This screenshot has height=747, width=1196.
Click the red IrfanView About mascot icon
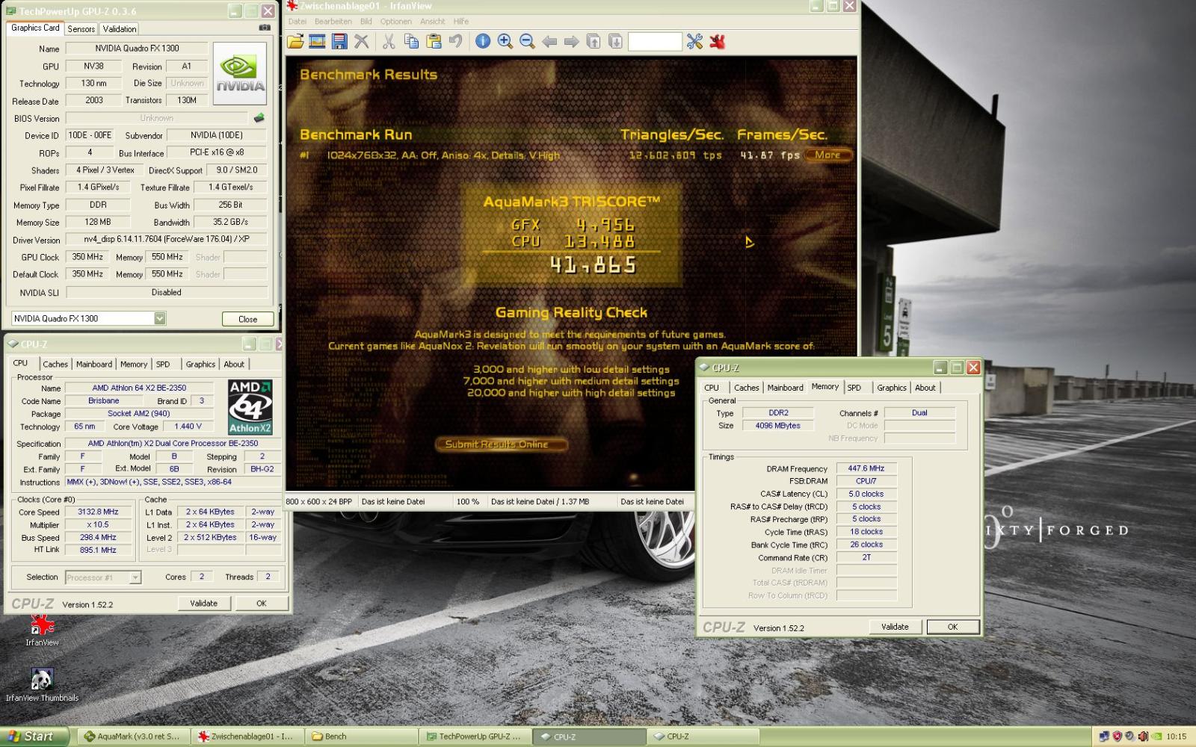coord(718,41)
